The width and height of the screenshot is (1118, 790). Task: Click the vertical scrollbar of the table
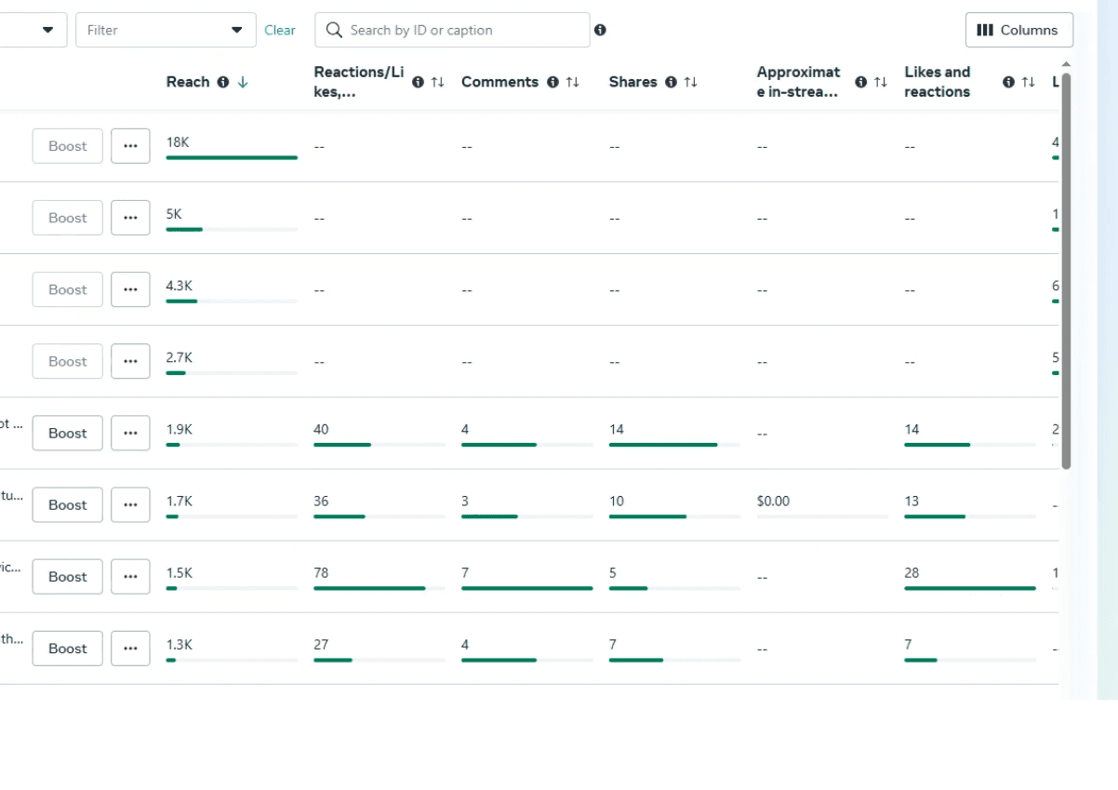click(x=1066, y=270)
